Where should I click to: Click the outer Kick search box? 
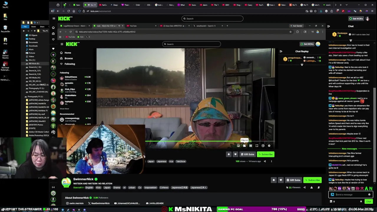point(212,19)
